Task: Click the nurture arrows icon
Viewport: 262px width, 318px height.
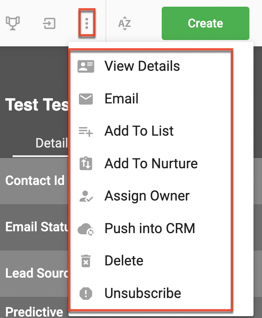Action: pyautogui.click(x=86, y=163)
